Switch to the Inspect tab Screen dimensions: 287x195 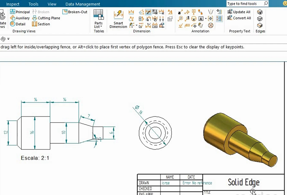click(13, 4)
